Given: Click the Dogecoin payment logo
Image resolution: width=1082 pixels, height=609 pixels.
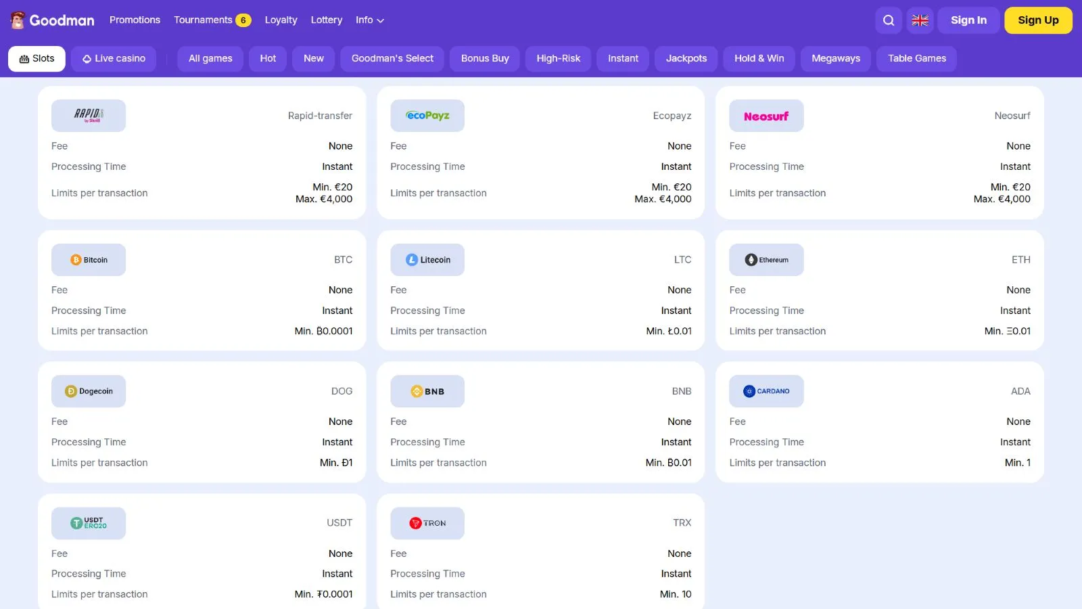Looking at the screenshot, I should (89, 391).
